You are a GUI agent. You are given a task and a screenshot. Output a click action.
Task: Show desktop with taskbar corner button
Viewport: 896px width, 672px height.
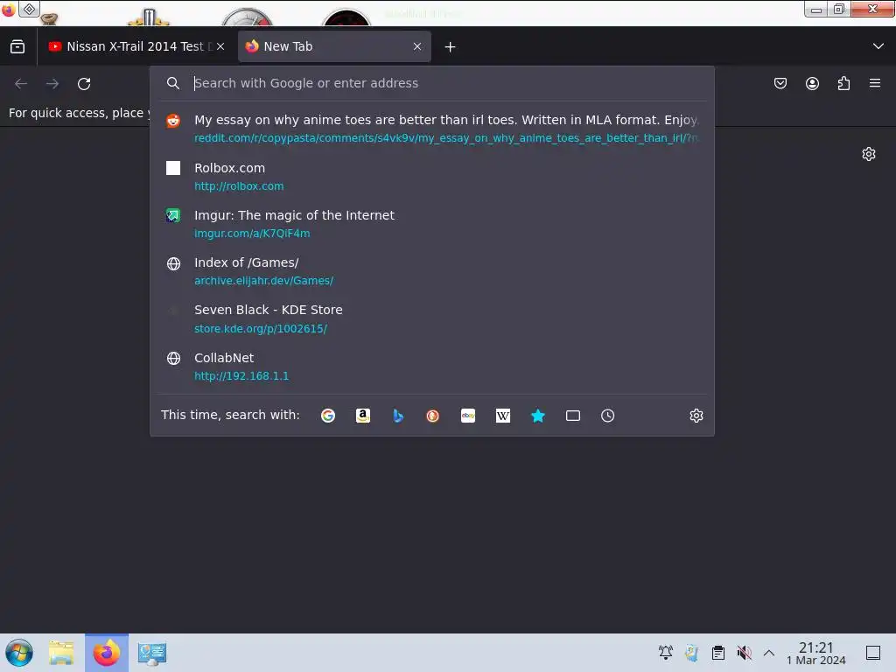pyautogui.click(x=873, y=653)
